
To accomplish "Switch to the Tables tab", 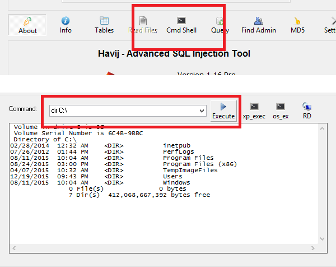I will [x=104, y=25].
